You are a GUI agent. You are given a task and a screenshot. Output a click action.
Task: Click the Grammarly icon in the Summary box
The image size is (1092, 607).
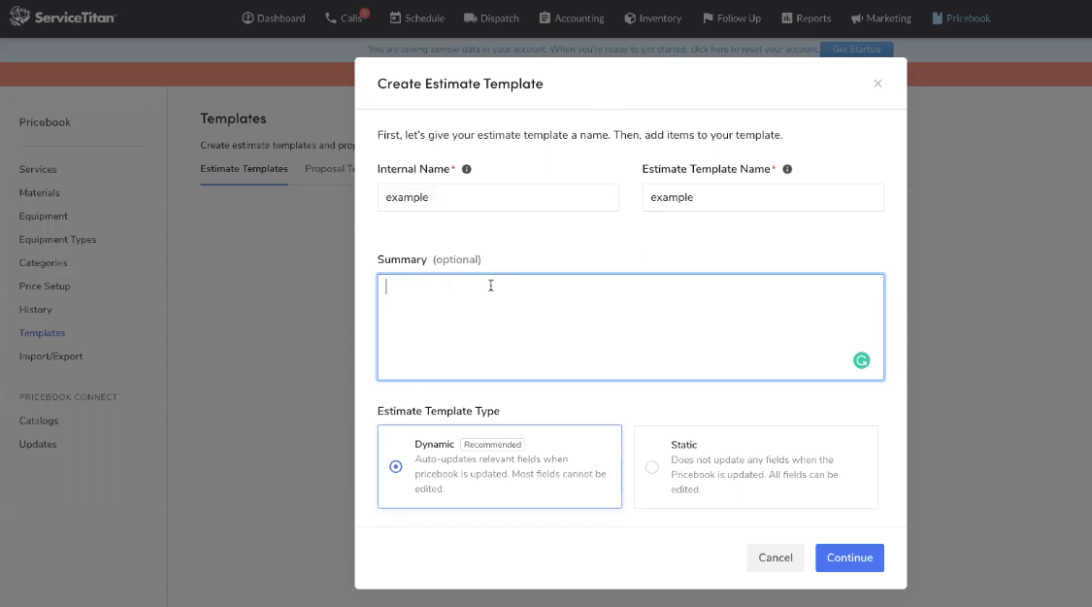[x=861, y=360]
